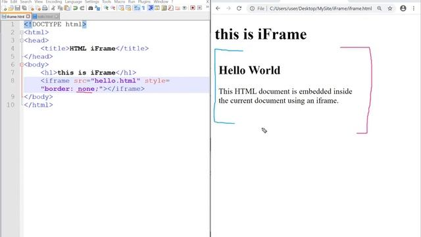Screen dimensions: 421x237
Task: Toggle synchronized vertical scrolling icon
Action: point(121,8)
